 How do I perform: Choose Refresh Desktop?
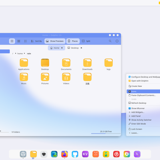(144, 103)
